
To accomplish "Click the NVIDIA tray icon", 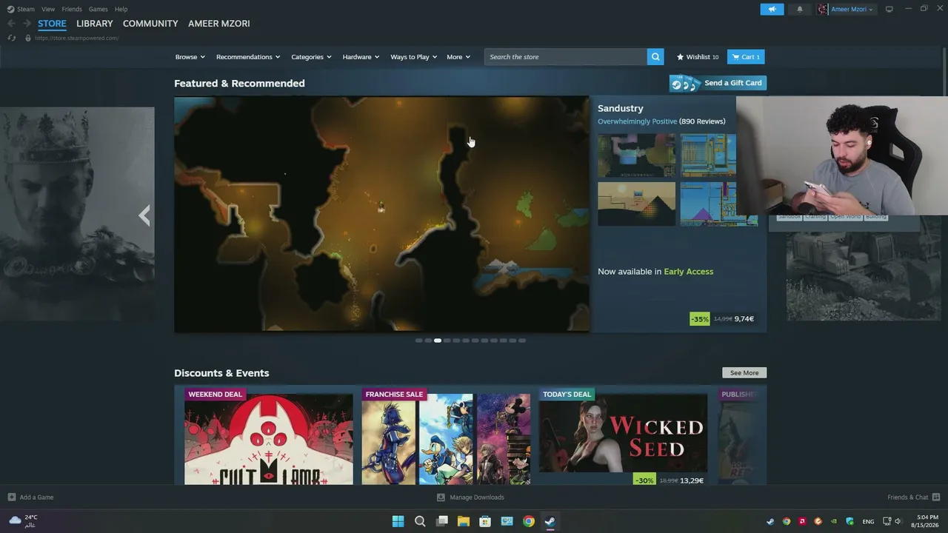I will [834, 521].
